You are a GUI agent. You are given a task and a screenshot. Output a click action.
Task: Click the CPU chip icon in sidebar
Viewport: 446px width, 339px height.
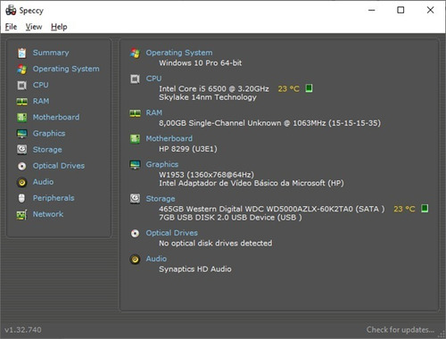(21, 86)
